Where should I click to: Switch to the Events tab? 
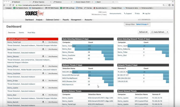coord(21,32)
